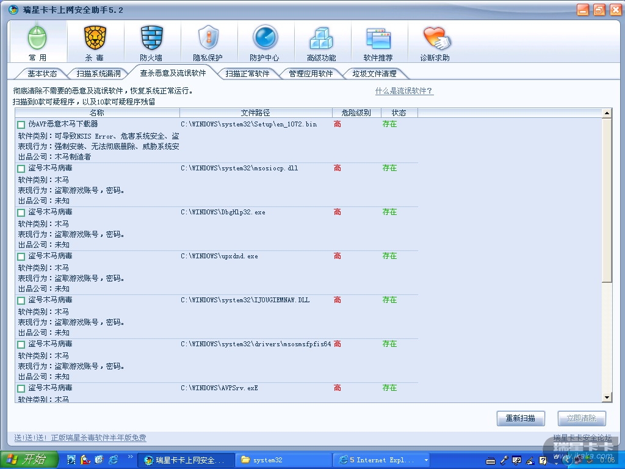Open the 隐私保护 privacy shield section

point(208,42)
